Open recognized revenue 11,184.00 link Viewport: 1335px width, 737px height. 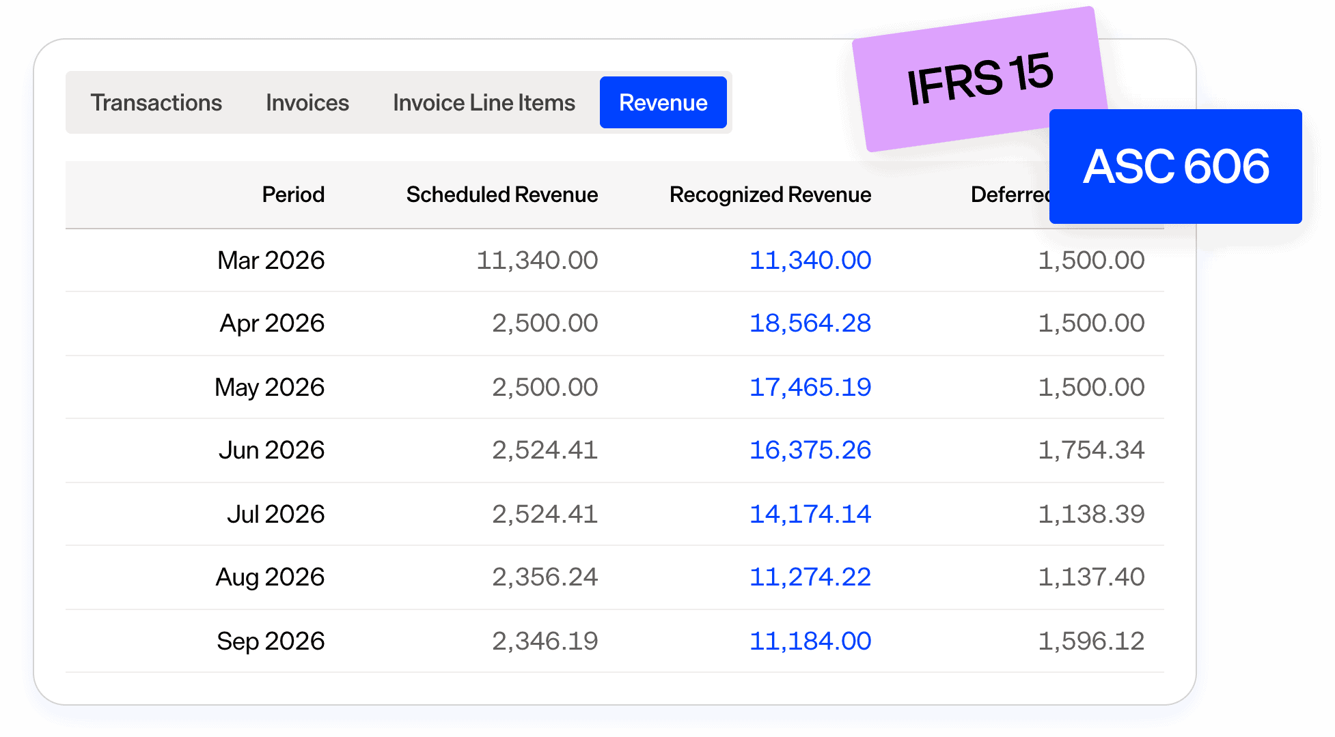[810, 641]
